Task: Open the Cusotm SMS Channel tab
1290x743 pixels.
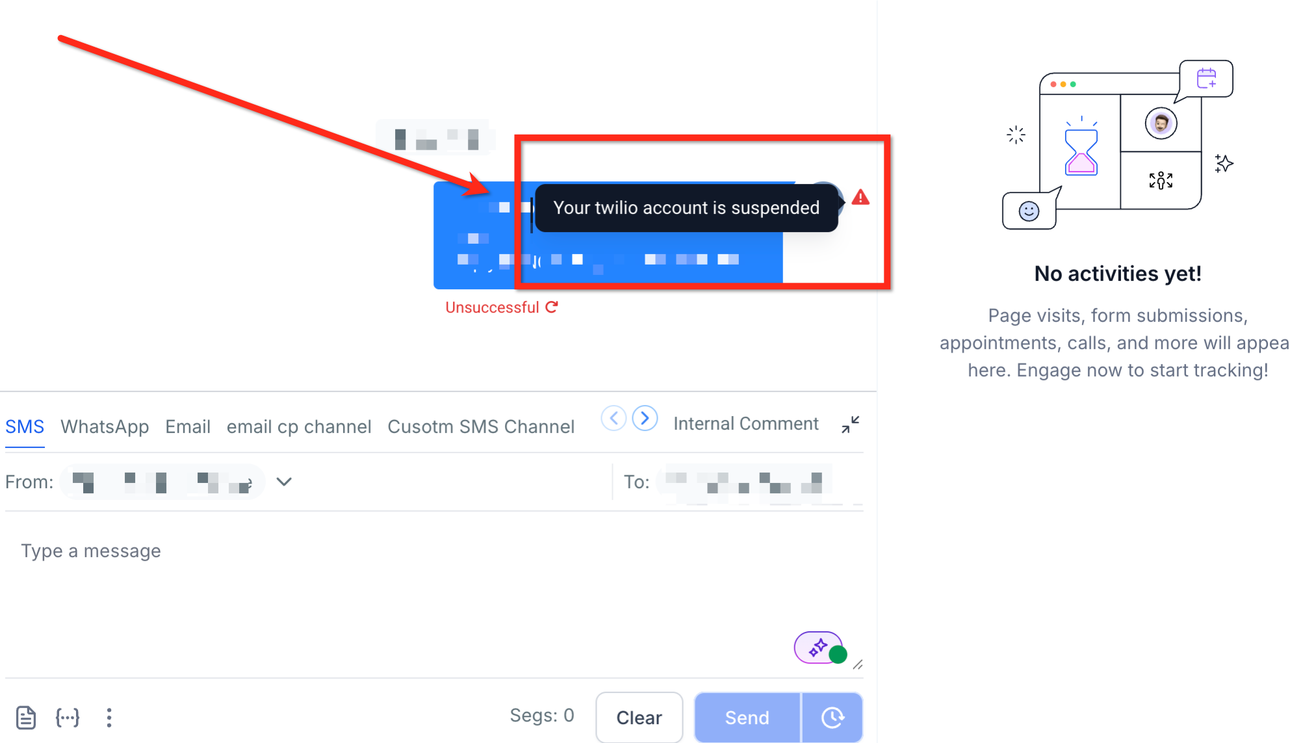Action: (x=481, y=426)
